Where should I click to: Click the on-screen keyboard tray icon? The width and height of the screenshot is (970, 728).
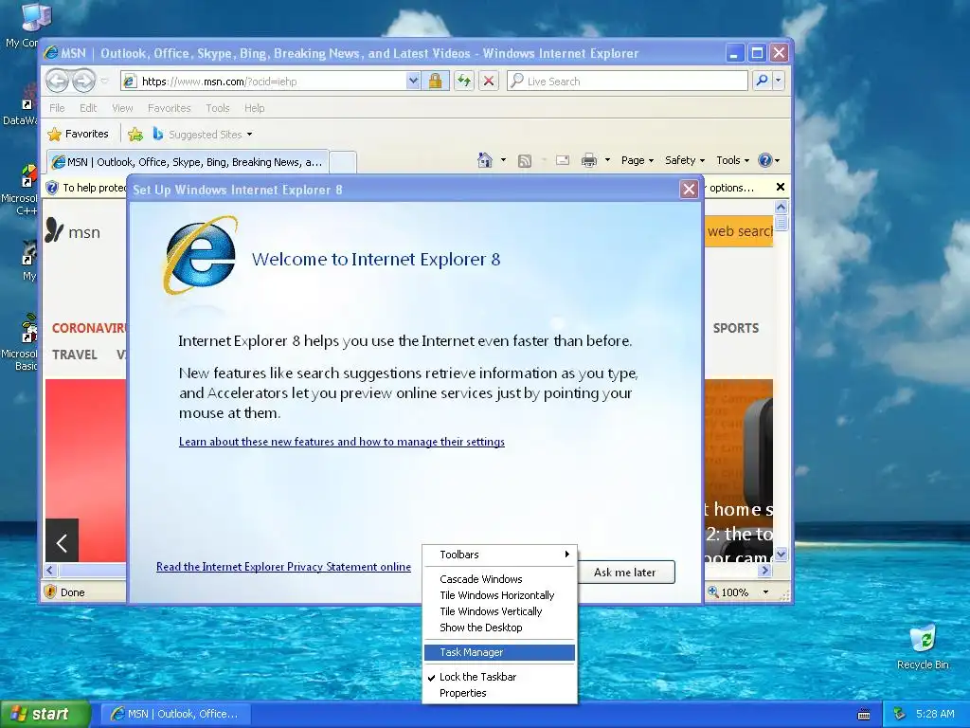(864, 715)
